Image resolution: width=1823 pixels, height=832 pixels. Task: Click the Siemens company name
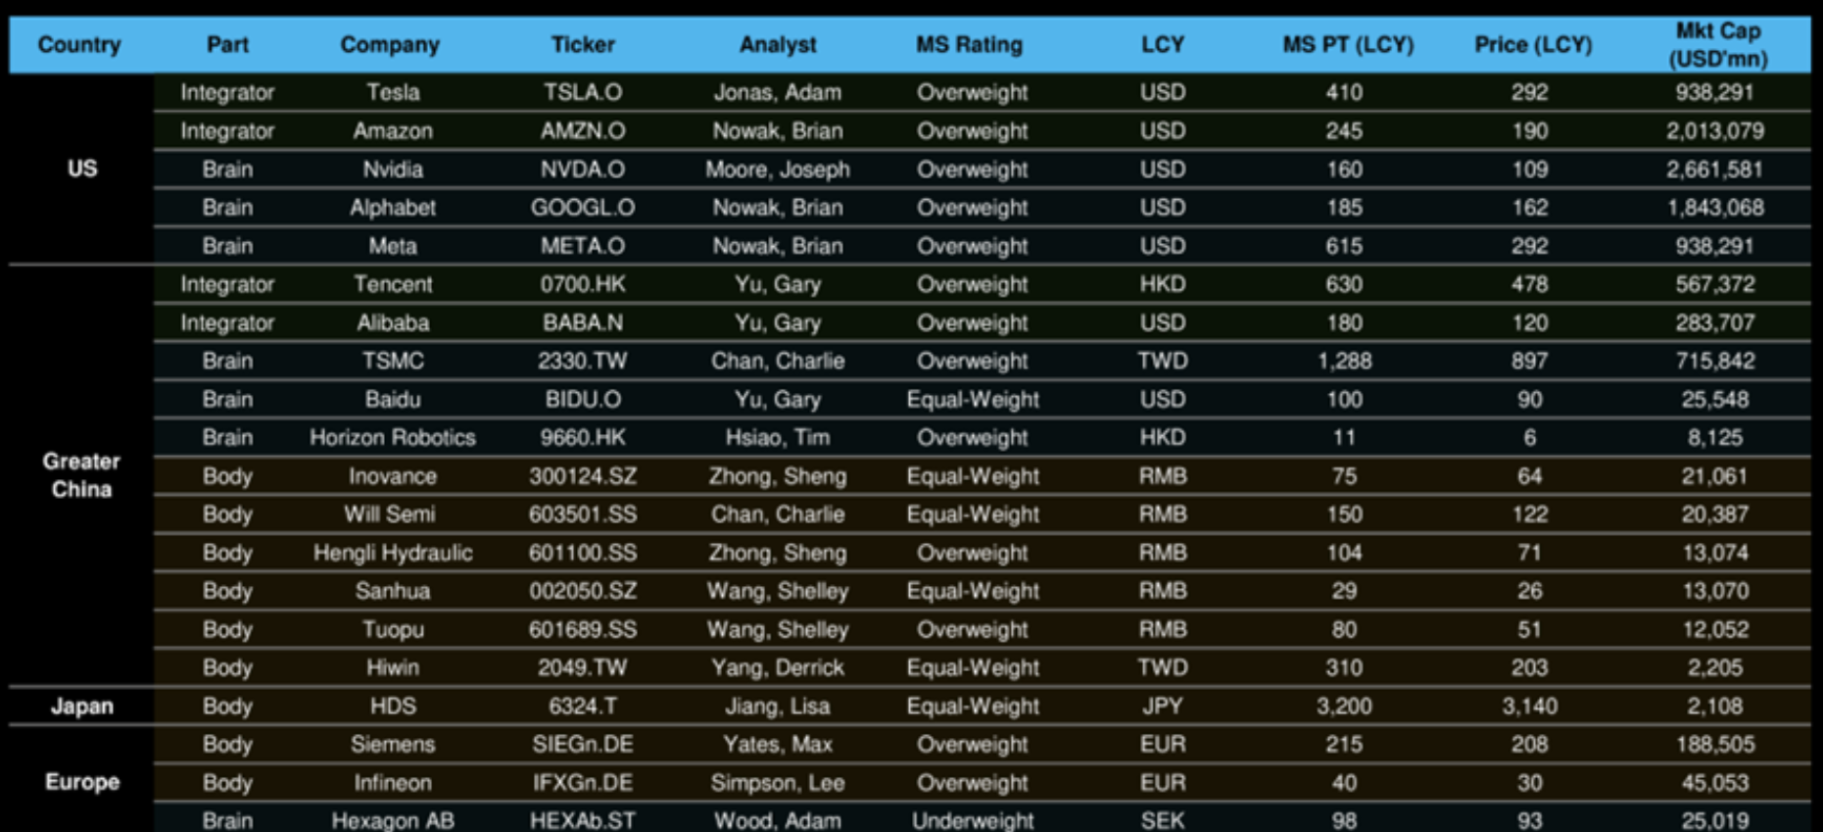point(393,745)
